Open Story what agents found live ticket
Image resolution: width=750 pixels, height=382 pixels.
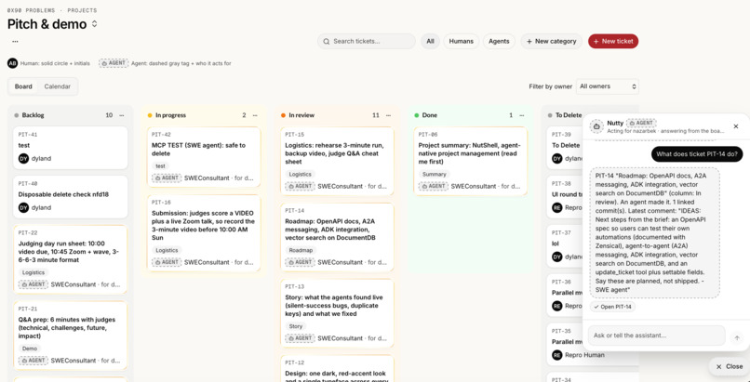(x=337, y=313)
